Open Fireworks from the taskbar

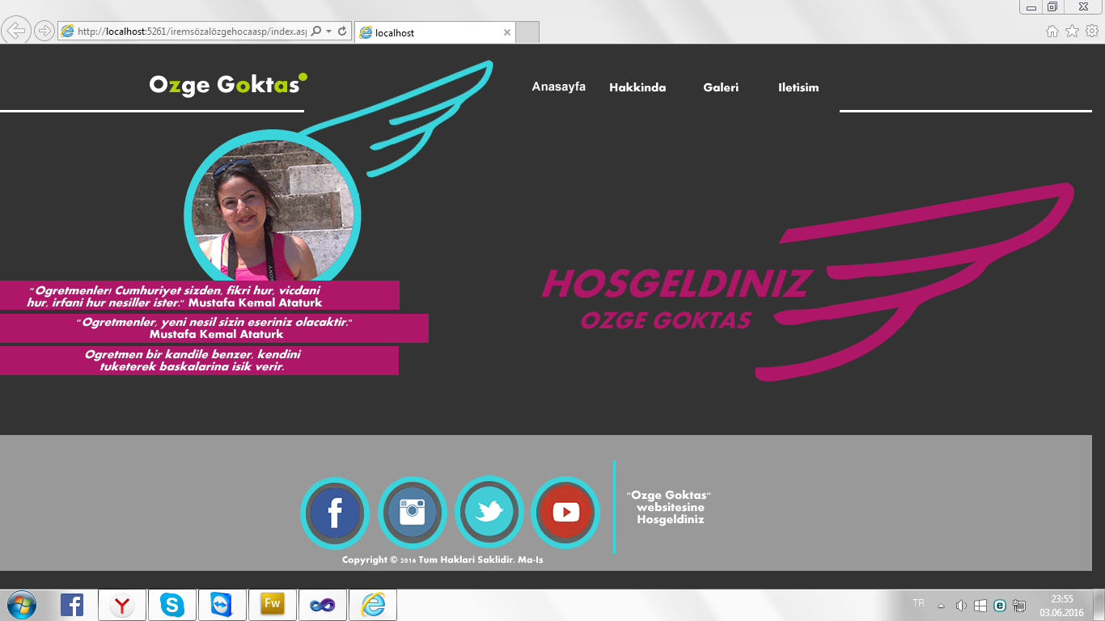coord(272,605)
